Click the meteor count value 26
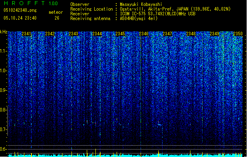The width and height of the screenshot is (247, 157). click(57, 18)
